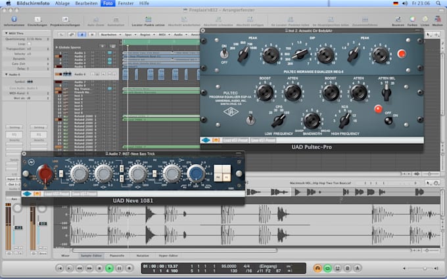This screenshot has width=447, height=279.
Task: Open the Apple menu
Action: coord(9,3)
